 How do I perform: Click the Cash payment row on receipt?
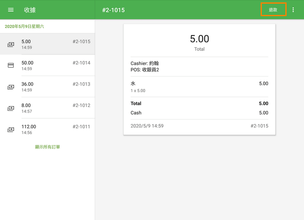[199, 113]
